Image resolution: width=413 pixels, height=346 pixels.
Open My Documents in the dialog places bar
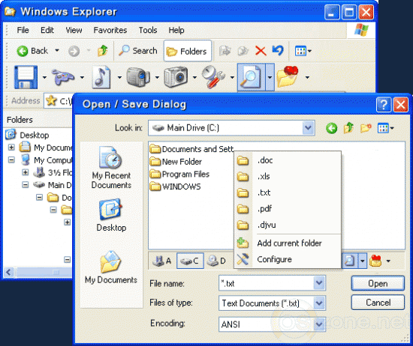tap(111, 267)
